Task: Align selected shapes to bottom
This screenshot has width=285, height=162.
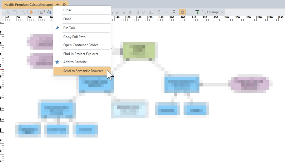Action: tap(151, 12)
